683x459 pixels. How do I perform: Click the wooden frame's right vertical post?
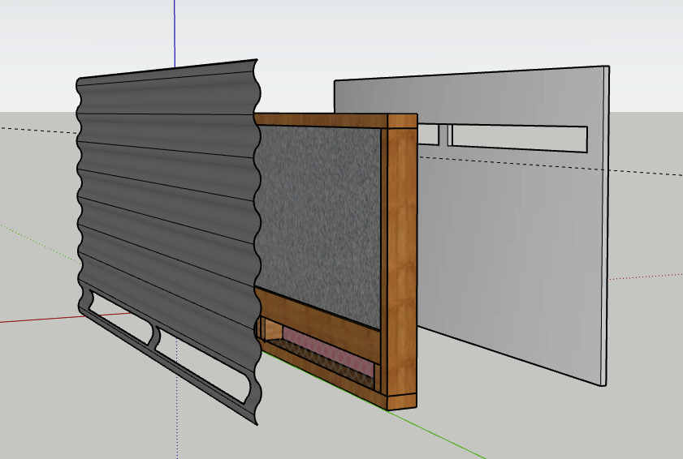(402, 261)
